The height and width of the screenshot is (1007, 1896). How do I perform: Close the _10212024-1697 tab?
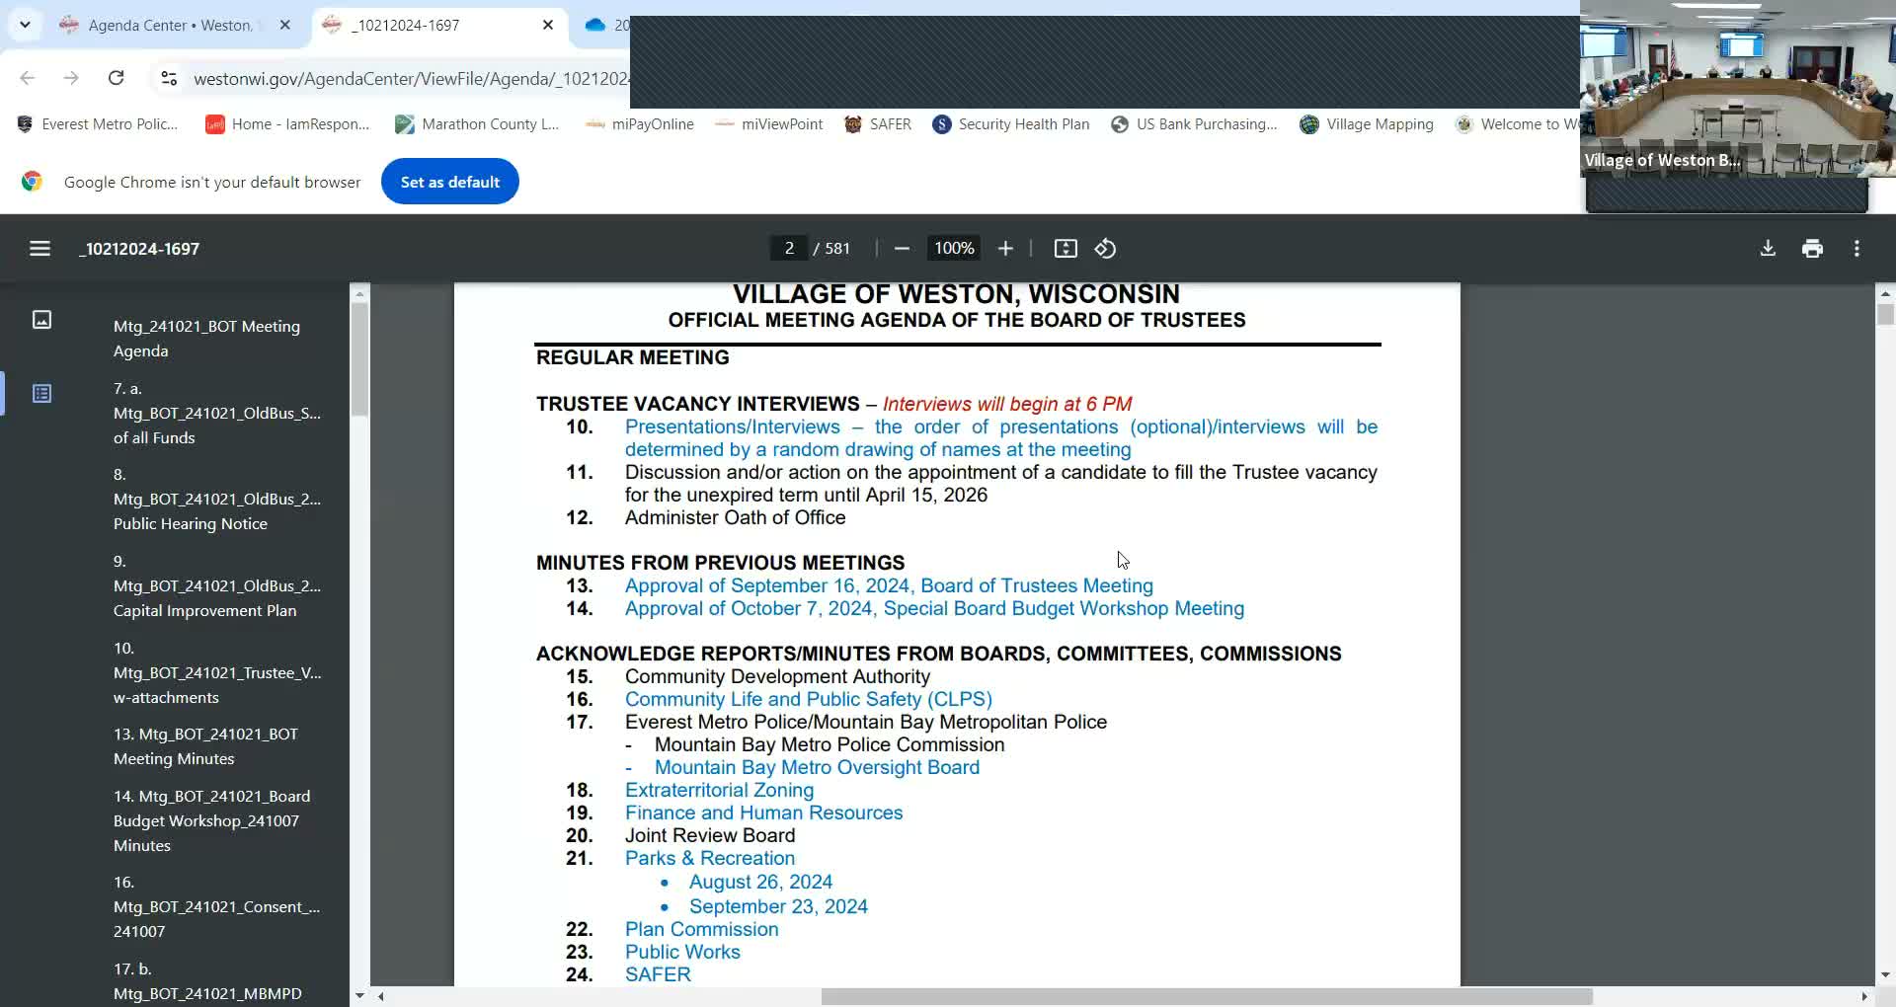548,26
